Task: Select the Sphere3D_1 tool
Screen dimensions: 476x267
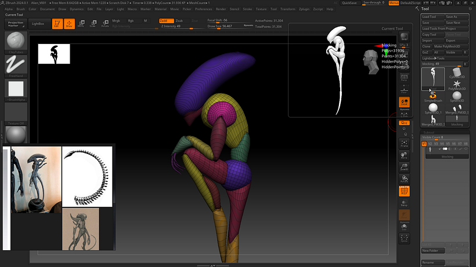Action: tap(433, 109)
